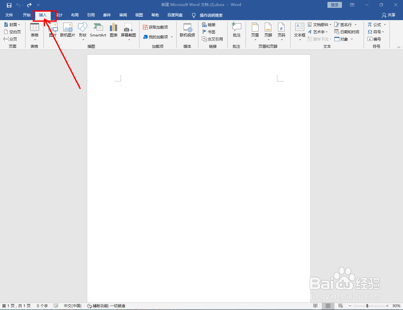The image size is (403, 310).
Task: Insert a bookmark (书签)
Action: (209, 32)
